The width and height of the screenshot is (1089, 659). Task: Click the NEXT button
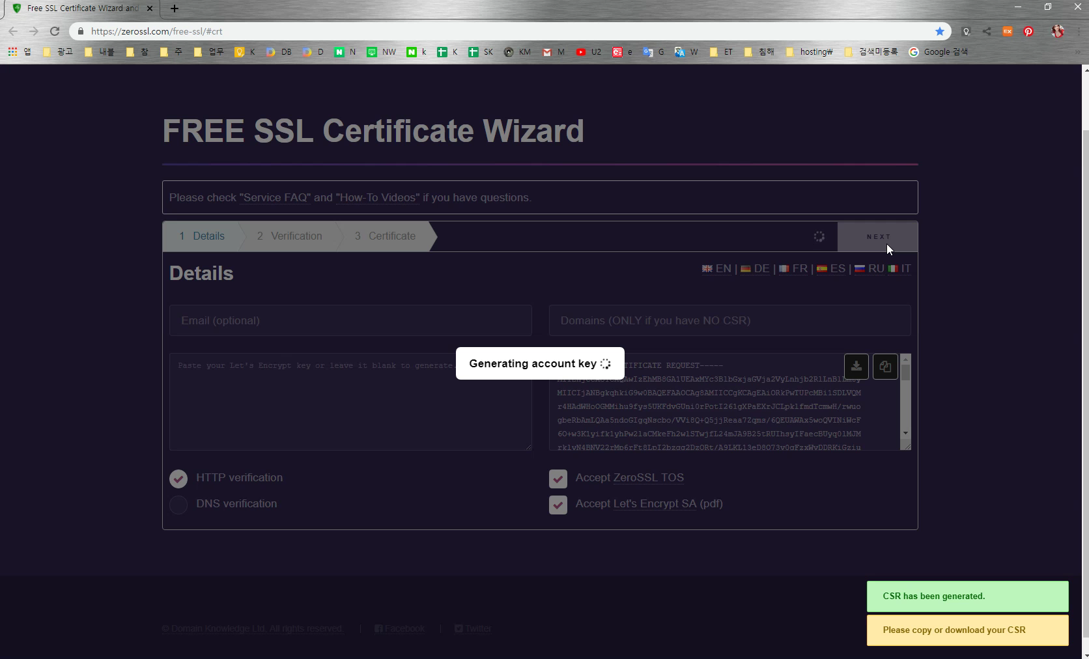tap(878, 236)
